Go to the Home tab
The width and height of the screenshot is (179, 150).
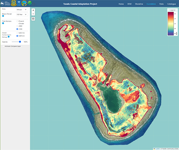point(121,4)
